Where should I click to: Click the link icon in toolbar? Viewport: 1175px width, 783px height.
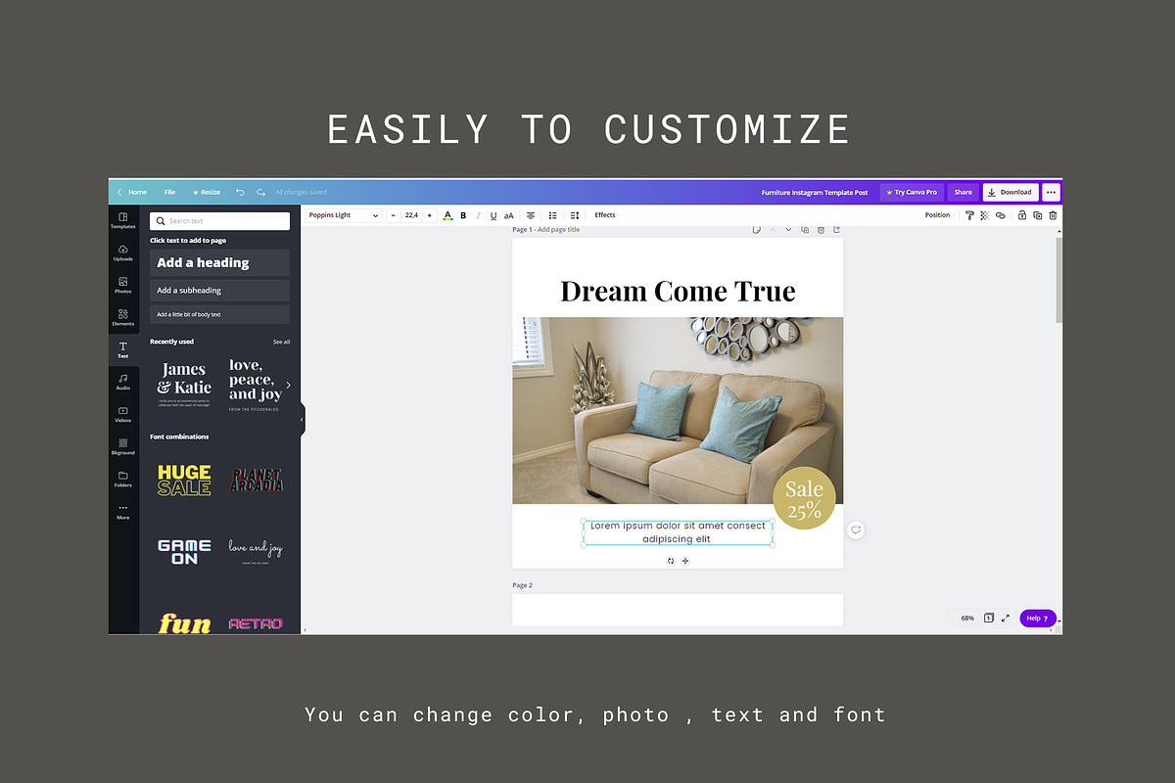1000,215
